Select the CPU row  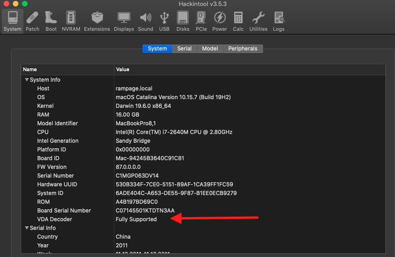[203, 132]
